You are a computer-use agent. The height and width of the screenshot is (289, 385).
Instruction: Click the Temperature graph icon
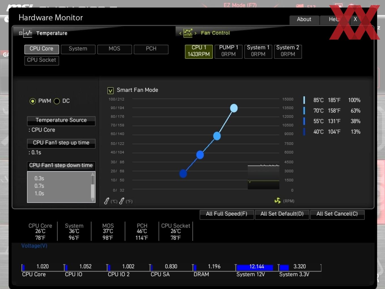click(x=27, y=33)
